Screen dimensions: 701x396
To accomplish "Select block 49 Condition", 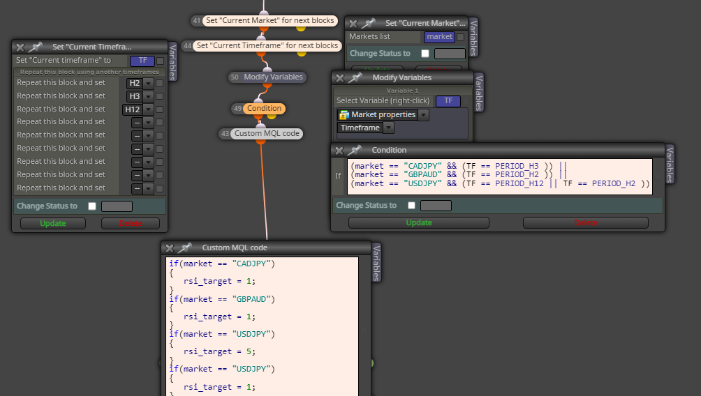I will pos(264,109).
